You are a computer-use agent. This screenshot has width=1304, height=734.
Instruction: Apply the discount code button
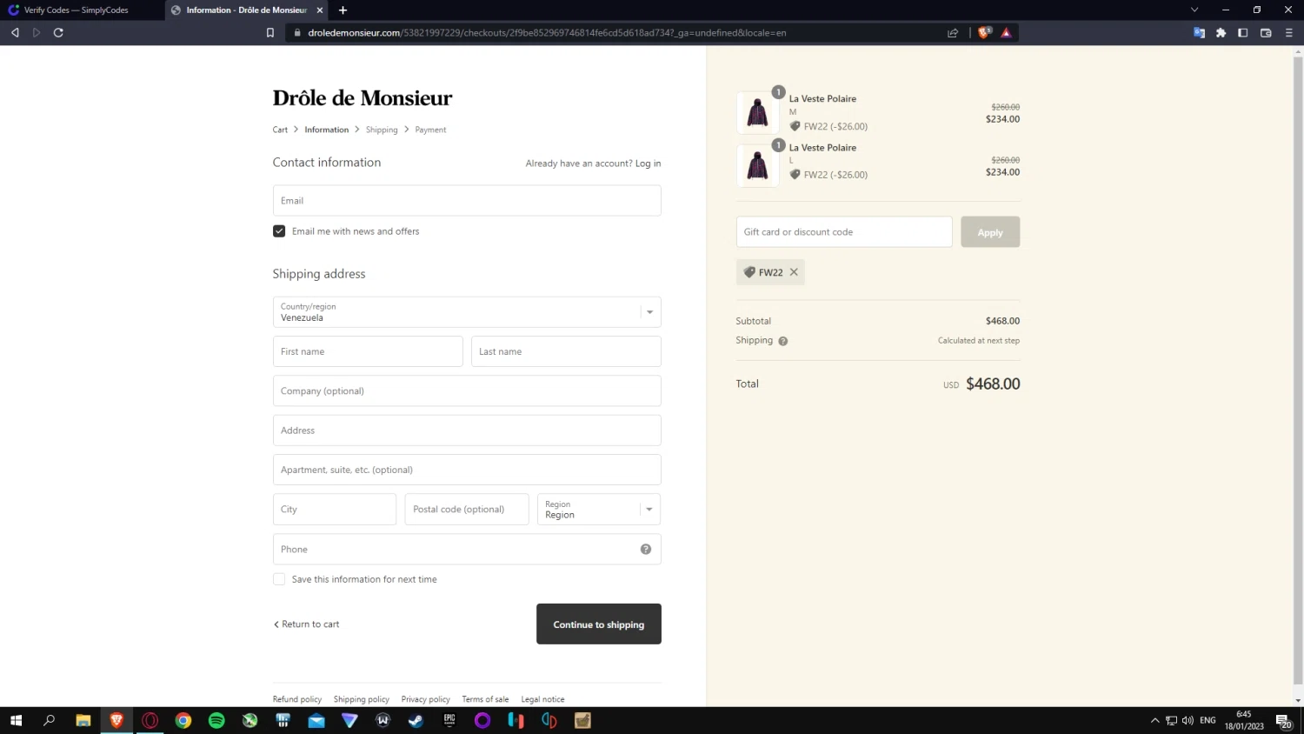coord(990,232)
